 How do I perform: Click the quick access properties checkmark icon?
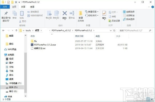(x=9, y=2)
